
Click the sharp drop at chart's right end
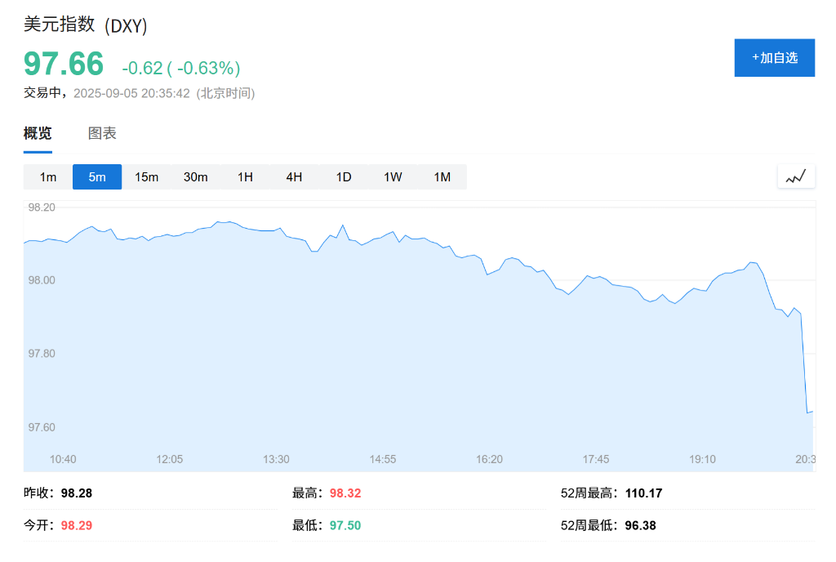[805, 368]
